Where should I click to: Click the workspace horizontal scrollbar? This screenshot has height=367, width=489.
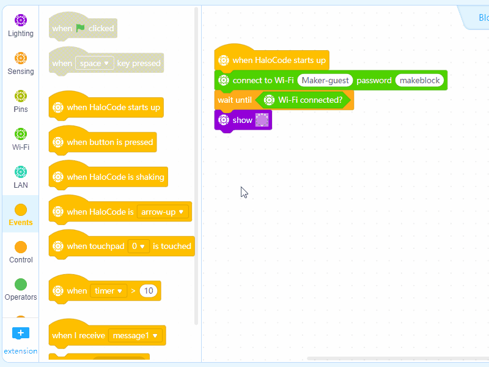(x=398, y=358)
